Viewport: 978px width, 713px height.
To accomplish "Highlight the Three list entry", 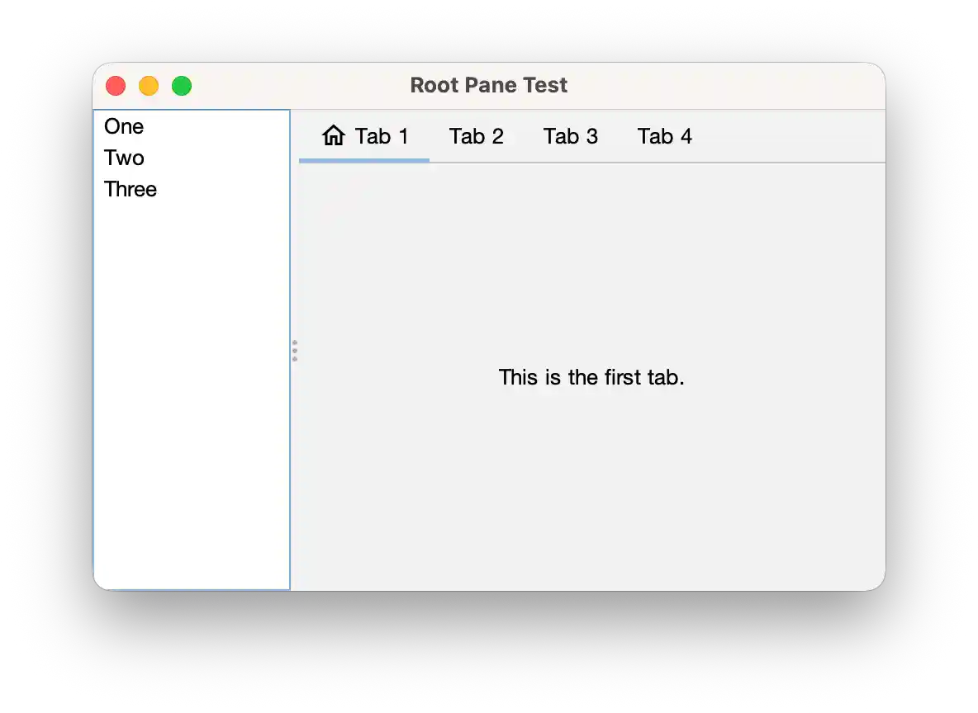I will point(131,189).
